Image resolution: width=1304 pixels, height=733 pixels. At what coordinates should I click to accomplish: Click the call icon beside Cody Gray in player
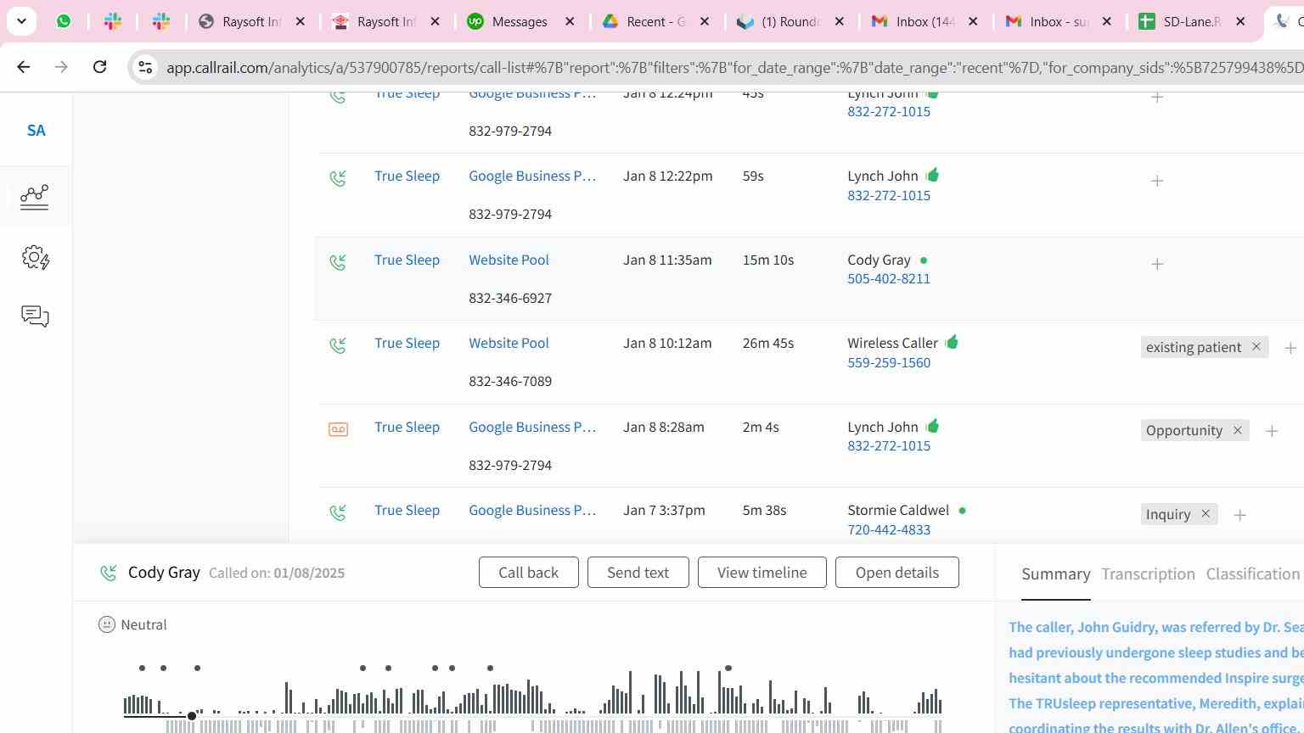109,574
